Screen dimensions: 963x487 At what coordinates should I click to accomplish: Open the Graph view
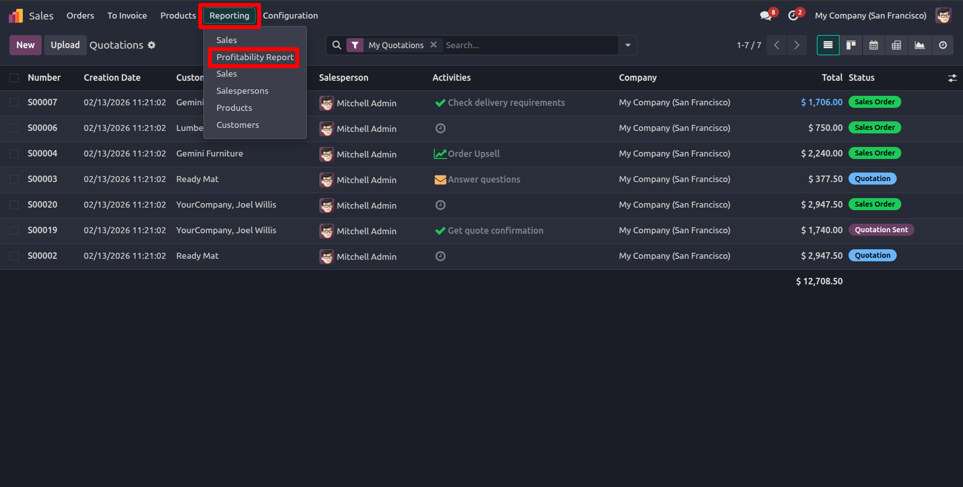coord(919,45)
